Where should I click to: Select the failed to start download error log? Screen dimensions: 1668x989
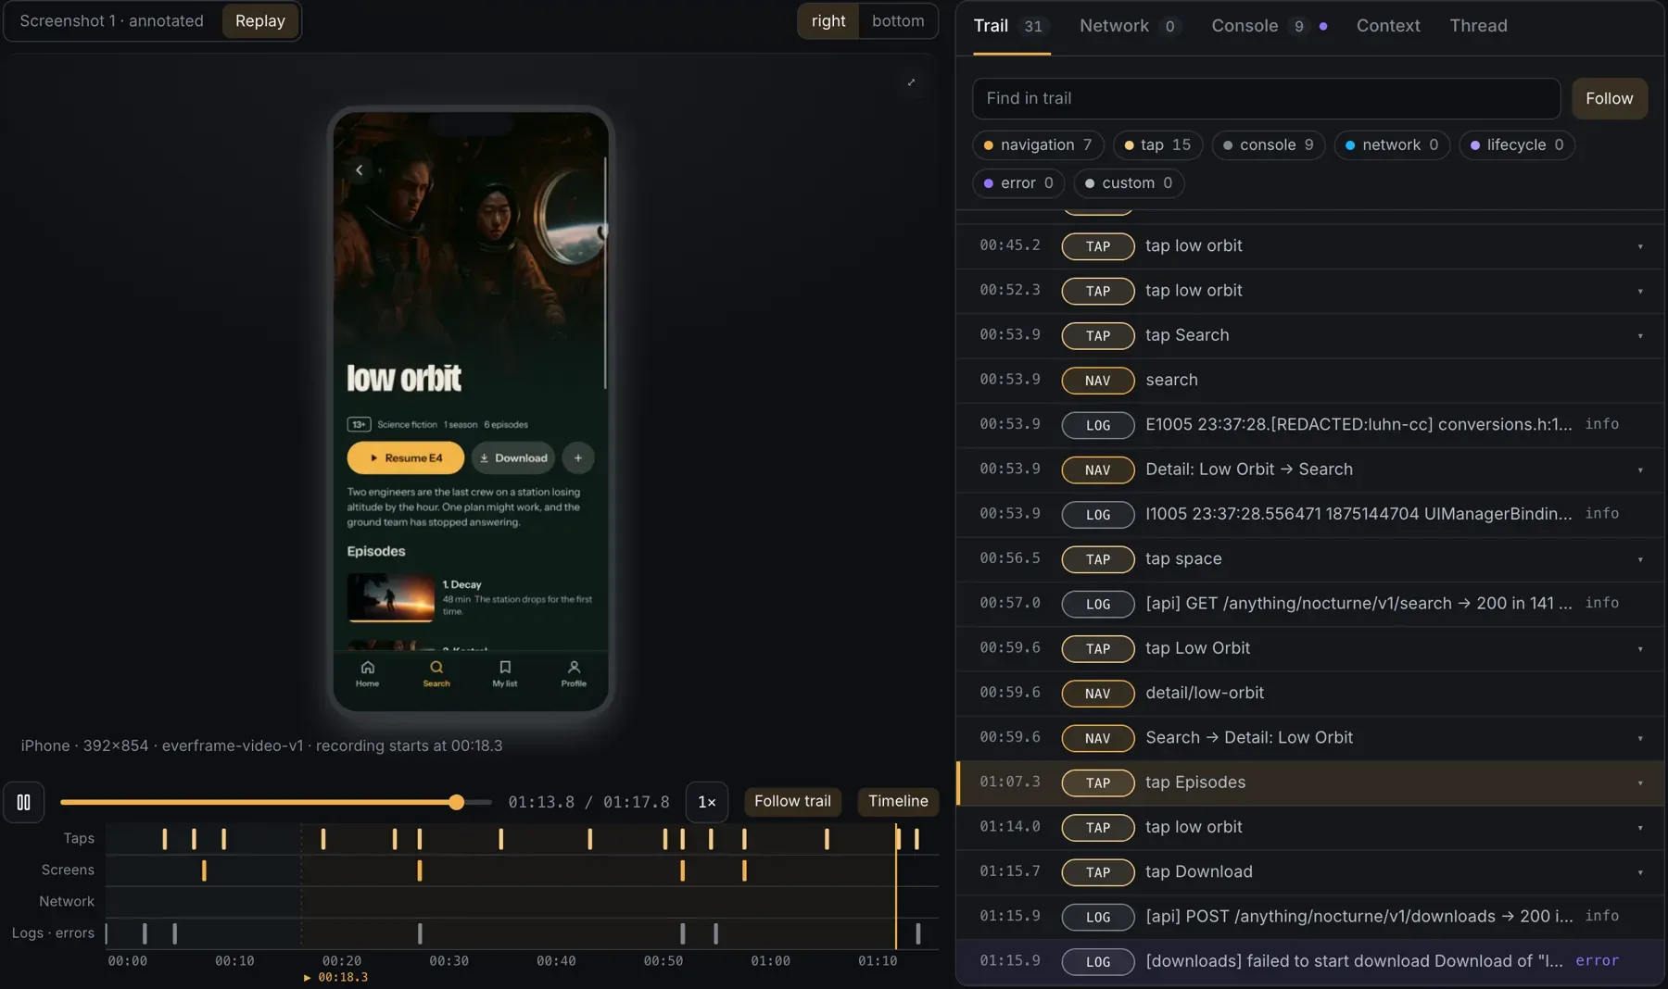coord(1310,961)
